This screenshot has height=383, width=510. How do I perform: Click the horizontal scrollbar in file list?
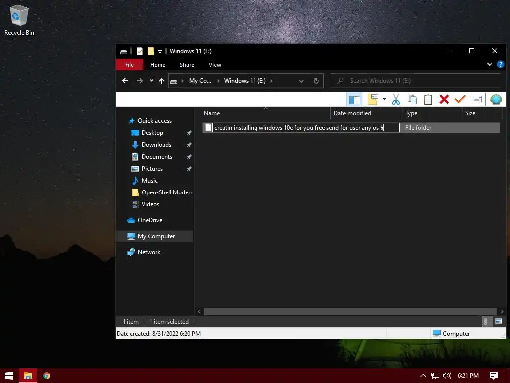[x=350, y=311]
